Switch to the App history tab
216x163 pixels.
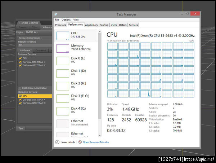[91, 25]
